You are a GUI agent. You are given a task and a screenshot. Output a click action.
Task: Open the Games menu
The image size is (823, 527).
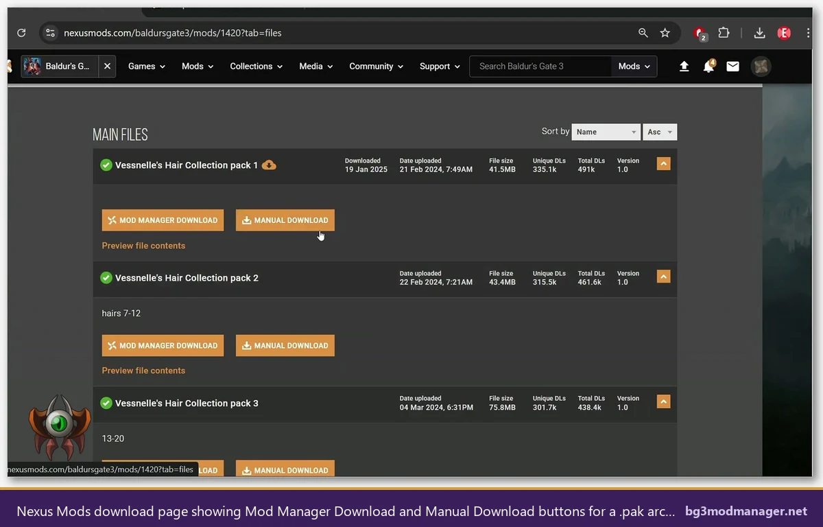pyautogui.click(x=147, y=67)
